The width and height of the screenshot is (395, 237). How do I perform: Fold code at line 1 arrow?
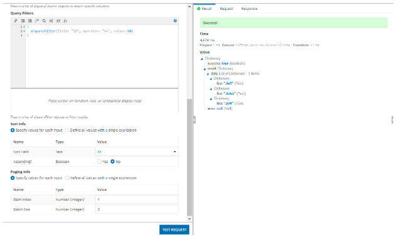click(24, 27)
